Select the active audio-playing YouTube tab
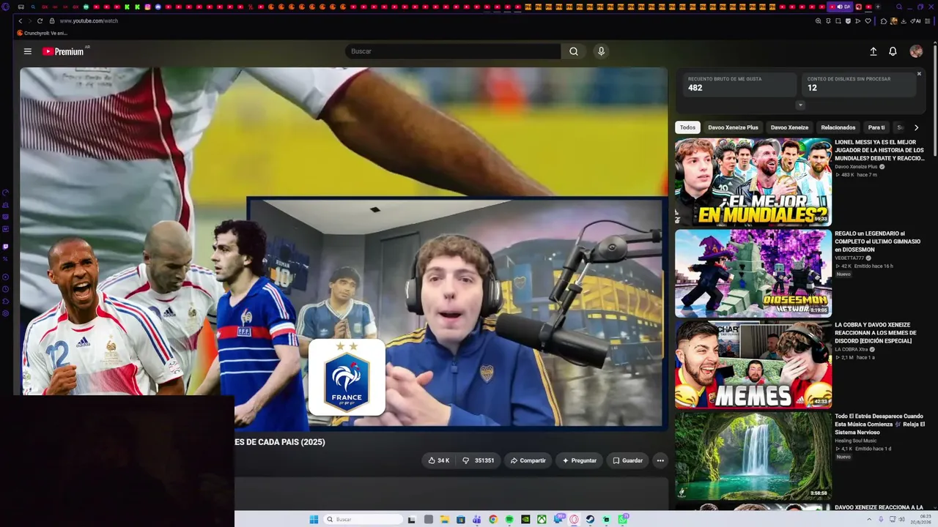Image resolution: width=938 pixels, height=527 pixels. click(841, 7)
